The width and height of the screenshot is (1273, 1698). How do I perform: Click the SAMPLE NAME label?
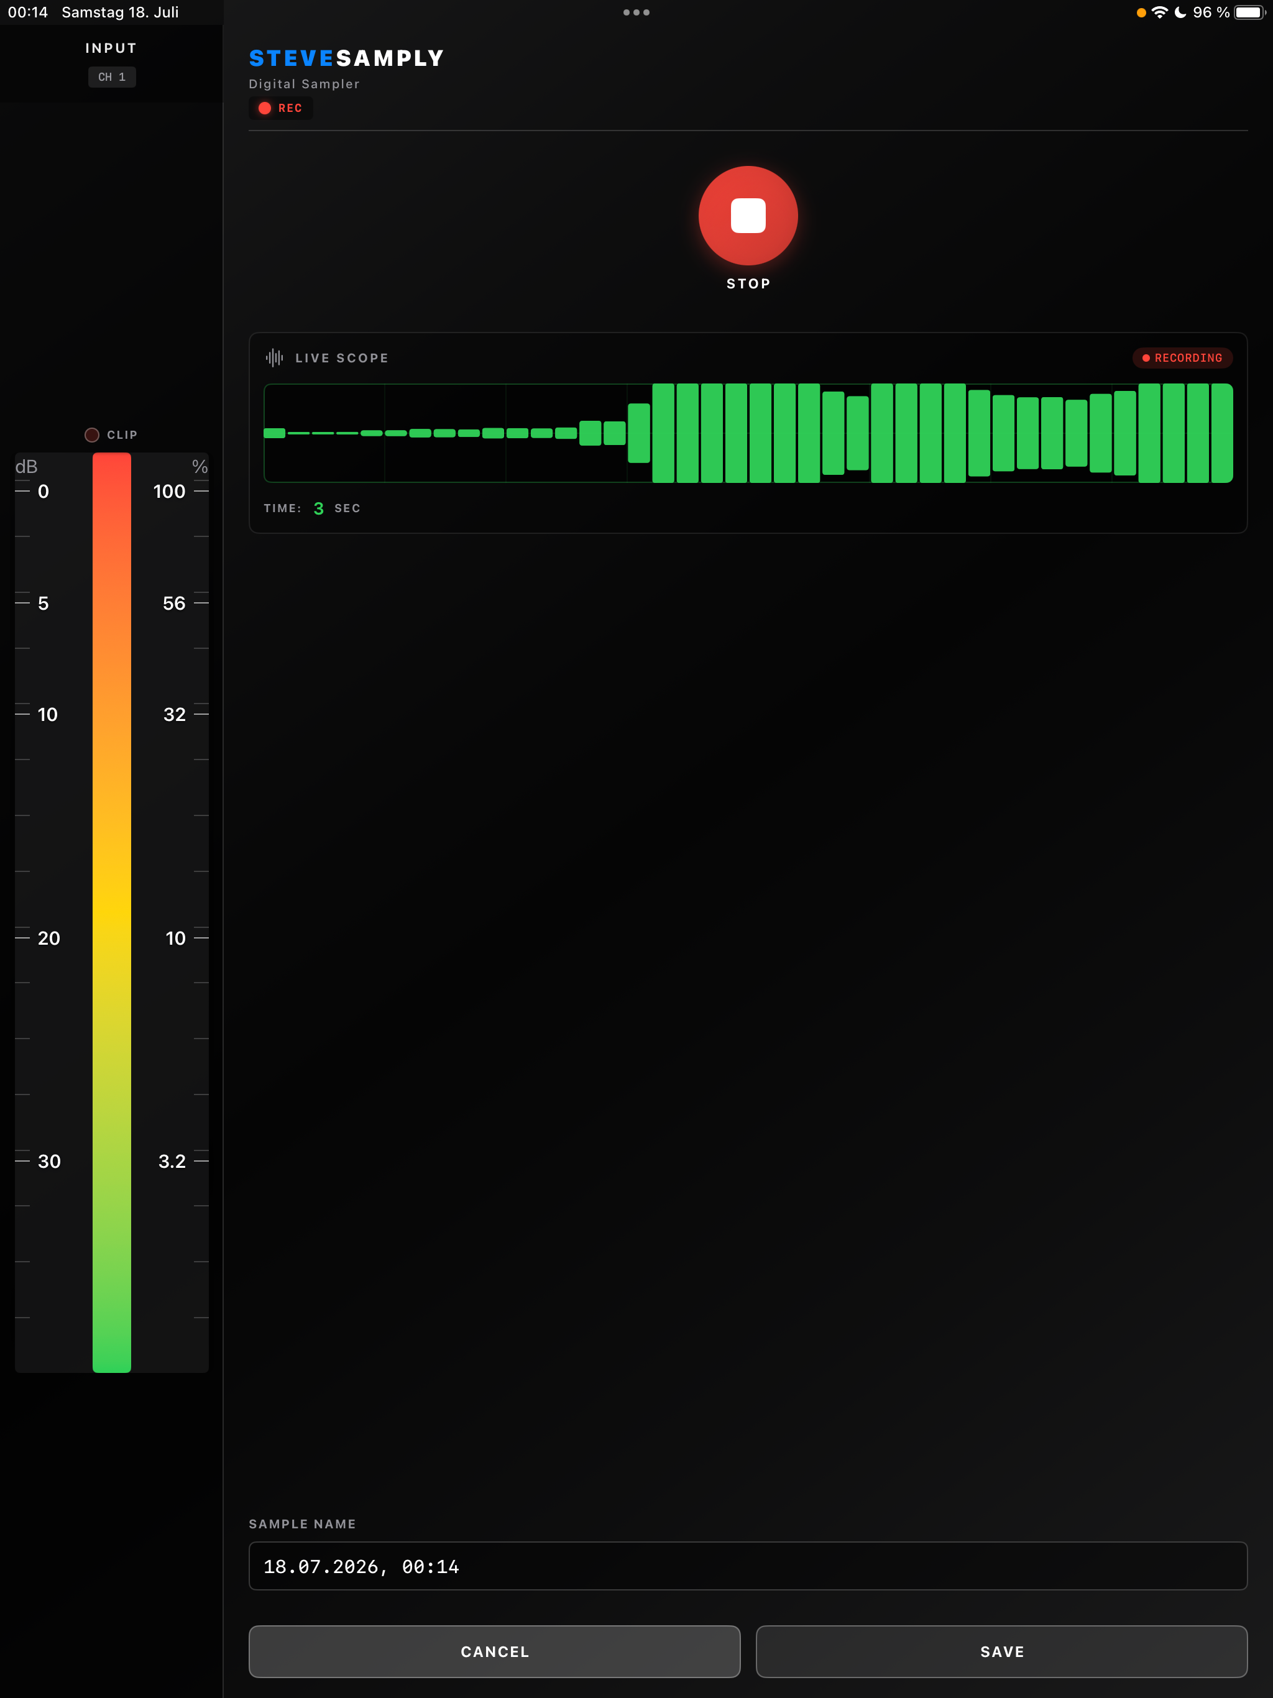[303, 1524]
